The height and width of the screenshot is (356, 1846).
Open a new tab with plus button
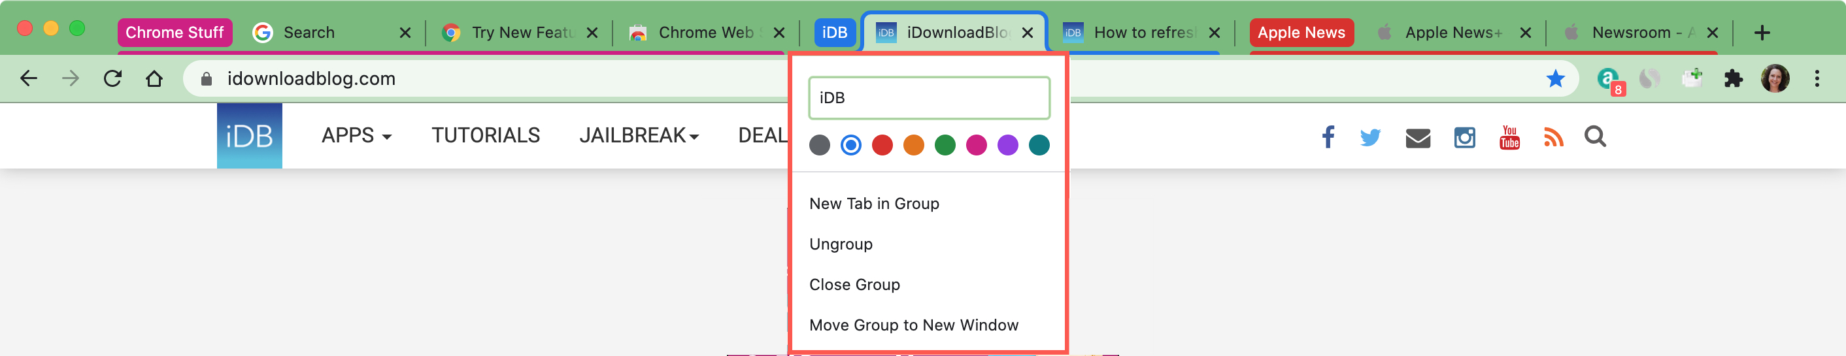pos(1762,32)
